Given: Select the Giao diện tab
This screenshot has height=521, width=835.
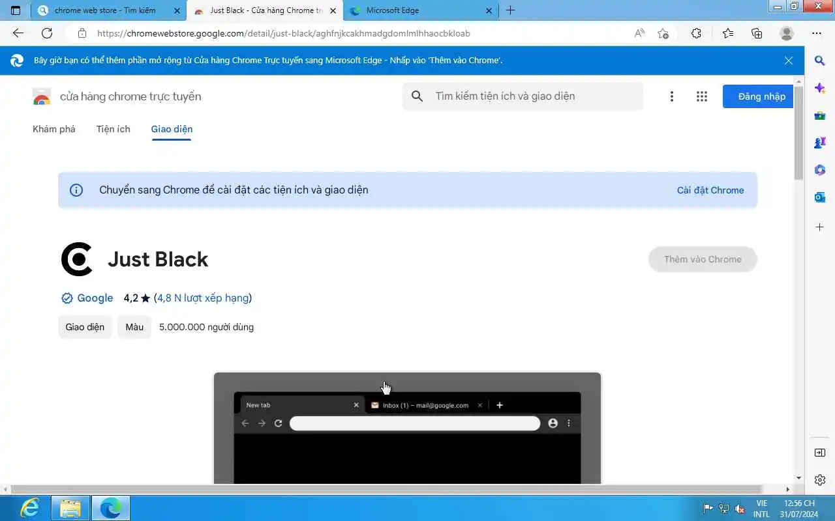Looking at the screenshot, I should 172,129.
